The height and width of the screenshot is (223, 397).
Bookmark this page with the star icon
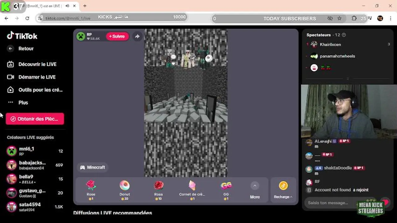coord(340,19)
